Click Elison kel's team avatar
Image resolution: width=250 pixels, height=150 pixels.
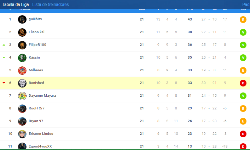coord(22,32)
